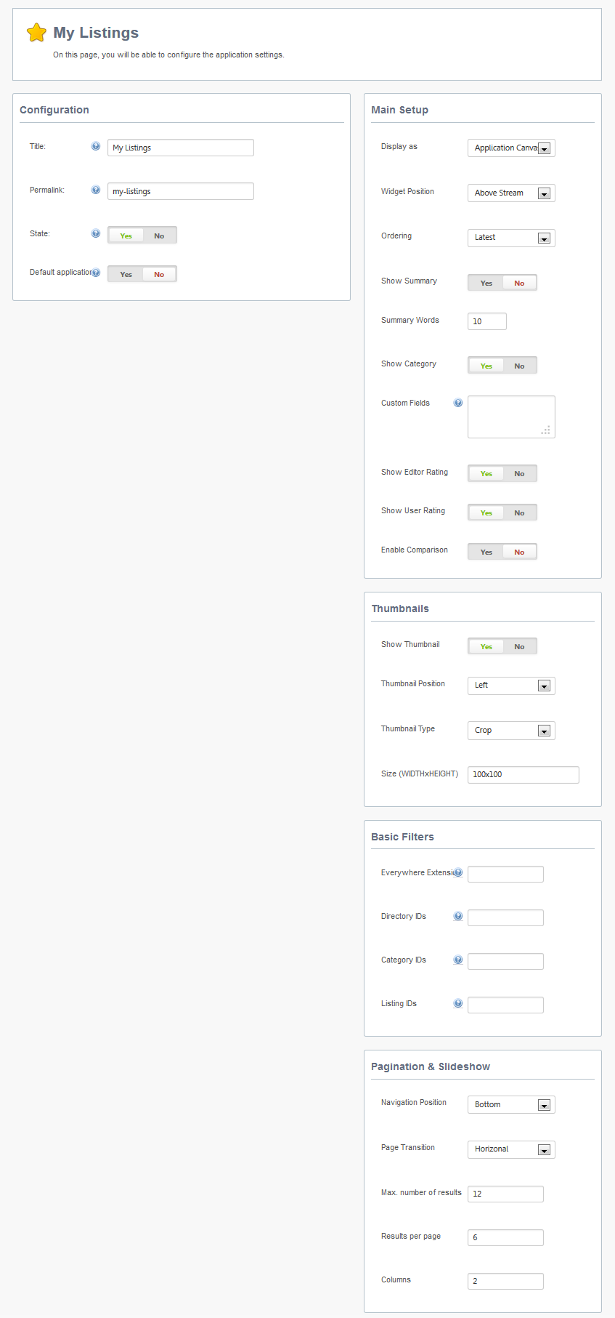The image size is (615, 1318).
Task: Set State toggle to No
Action: 159,236
